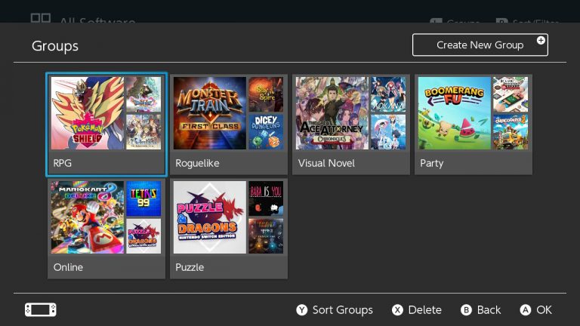
Task: Click the Boomerang Fu cover art
Action: pos(455,113)
